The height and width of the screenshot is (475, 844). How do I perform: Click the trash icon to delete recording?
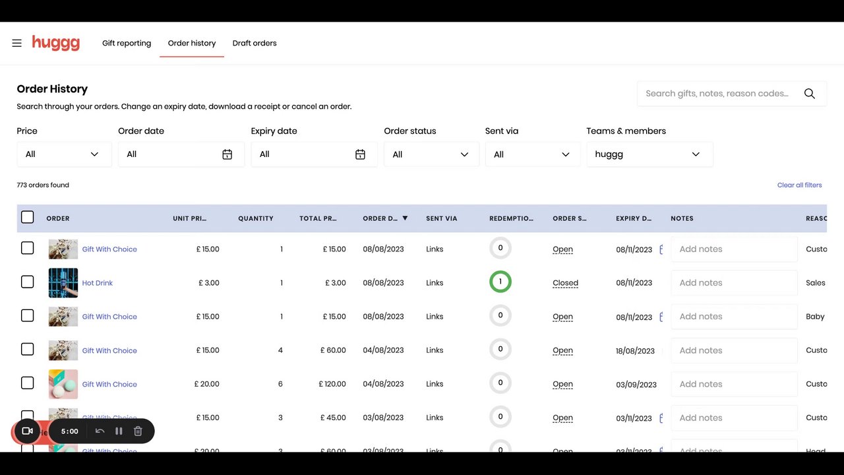click(138, 431)
